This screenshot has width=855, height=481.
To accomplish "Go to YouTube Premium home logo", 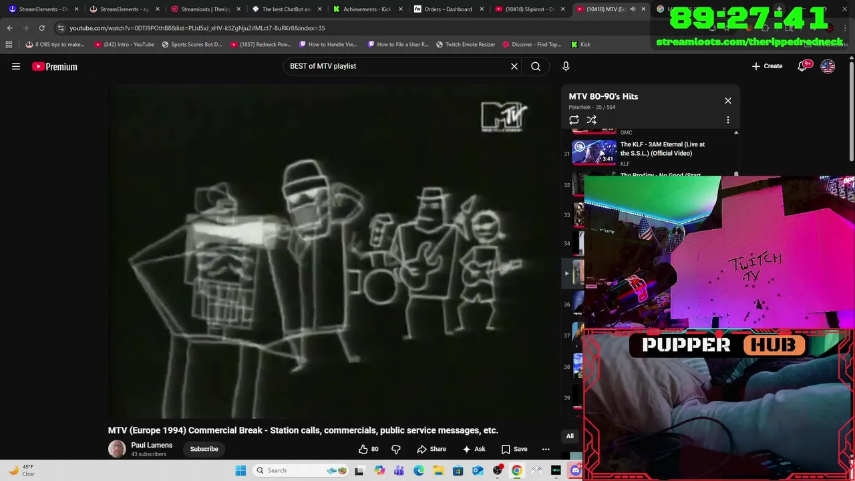I will tap(55, 66).
